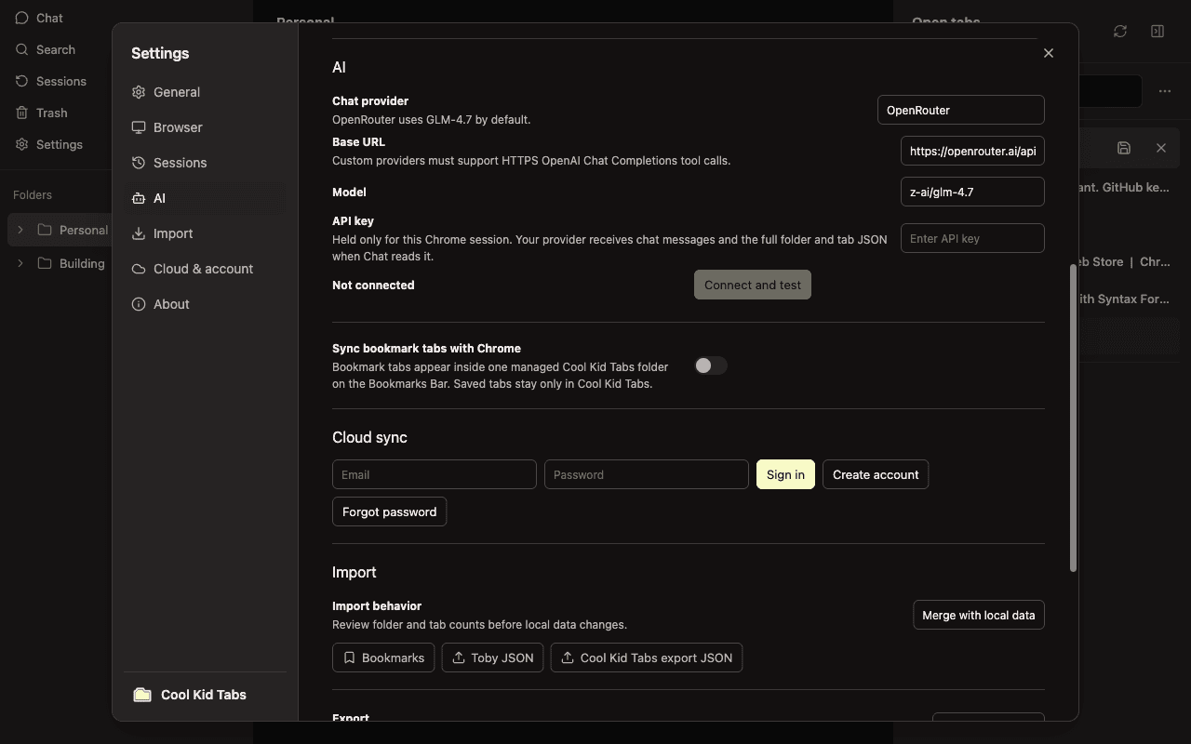1191x744 pixels.
Task: Import a Toby JSON file
Action: (492, 658)
